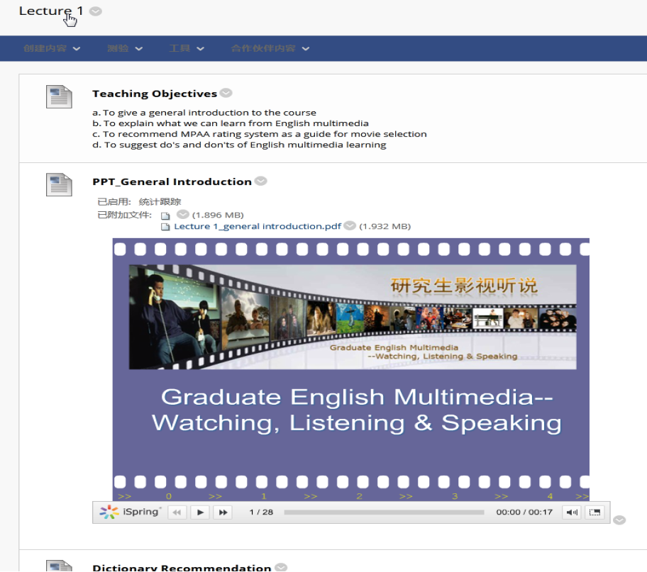Click the small file icon before Lecture 1 PDF
647x572 pixels.
tap(166, 227)
